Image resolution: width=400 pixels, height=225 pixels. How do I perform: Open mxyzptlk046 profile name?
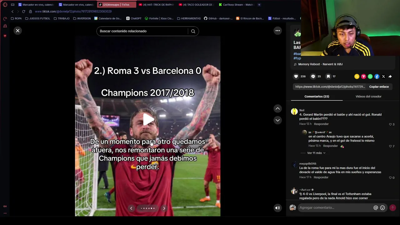point(308,163)
